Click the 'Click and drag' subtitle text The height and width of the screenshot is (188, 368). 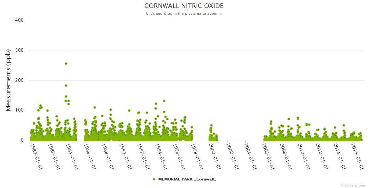(184, 13)
